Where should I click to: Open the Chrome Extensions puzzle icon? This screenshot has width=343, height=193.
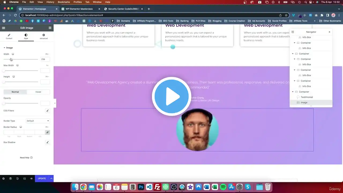tap(322, 15)
